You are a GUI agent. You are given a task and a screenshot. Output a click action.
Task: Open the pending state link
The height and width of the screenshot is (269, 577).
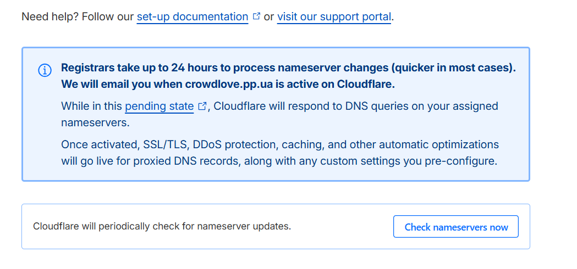tap(160, 106)
